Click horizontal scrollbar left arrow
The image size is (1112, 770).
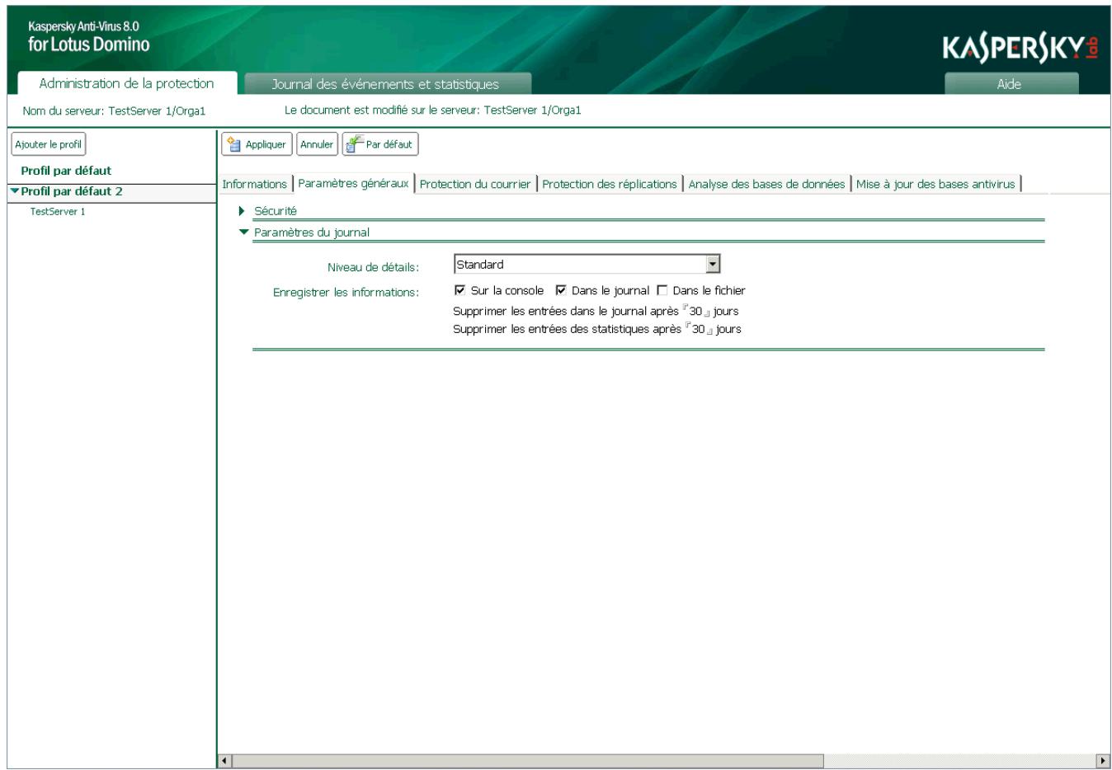click(x=225, y=761)
